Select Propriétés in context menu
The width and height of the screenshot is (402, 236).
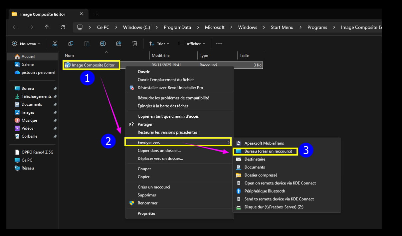(x=146, y=213)
